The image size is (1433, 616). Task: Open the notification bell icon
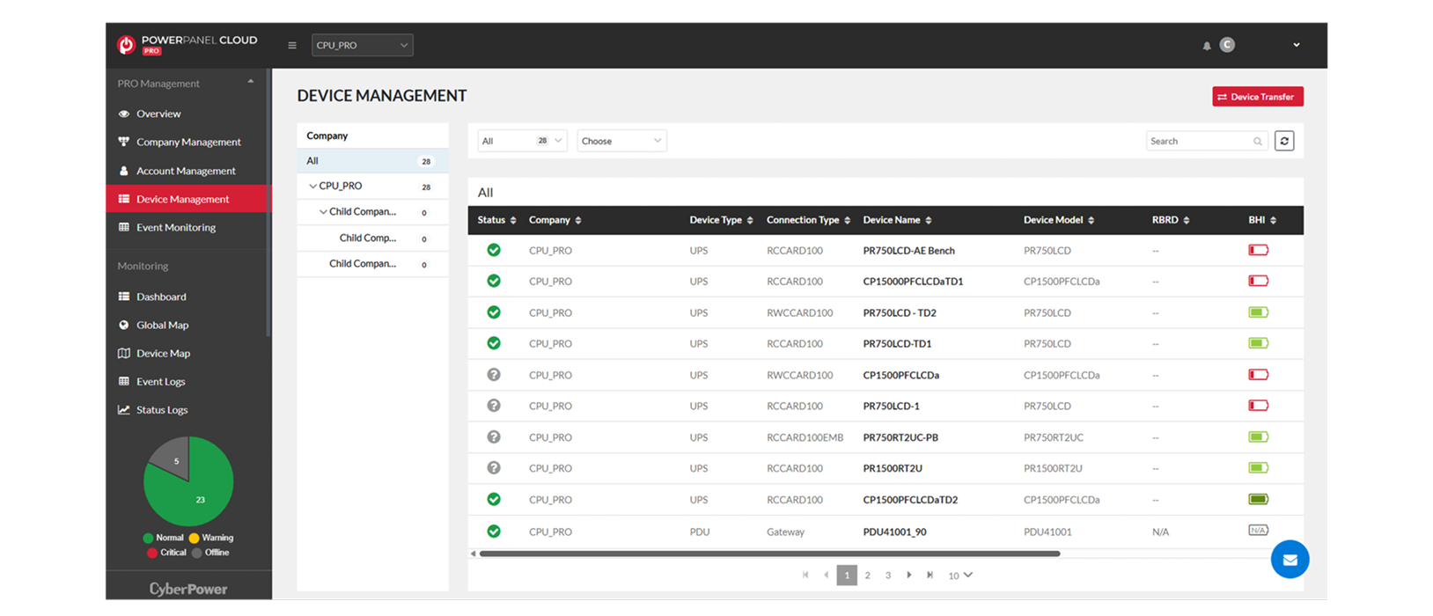pos(1207,46)
